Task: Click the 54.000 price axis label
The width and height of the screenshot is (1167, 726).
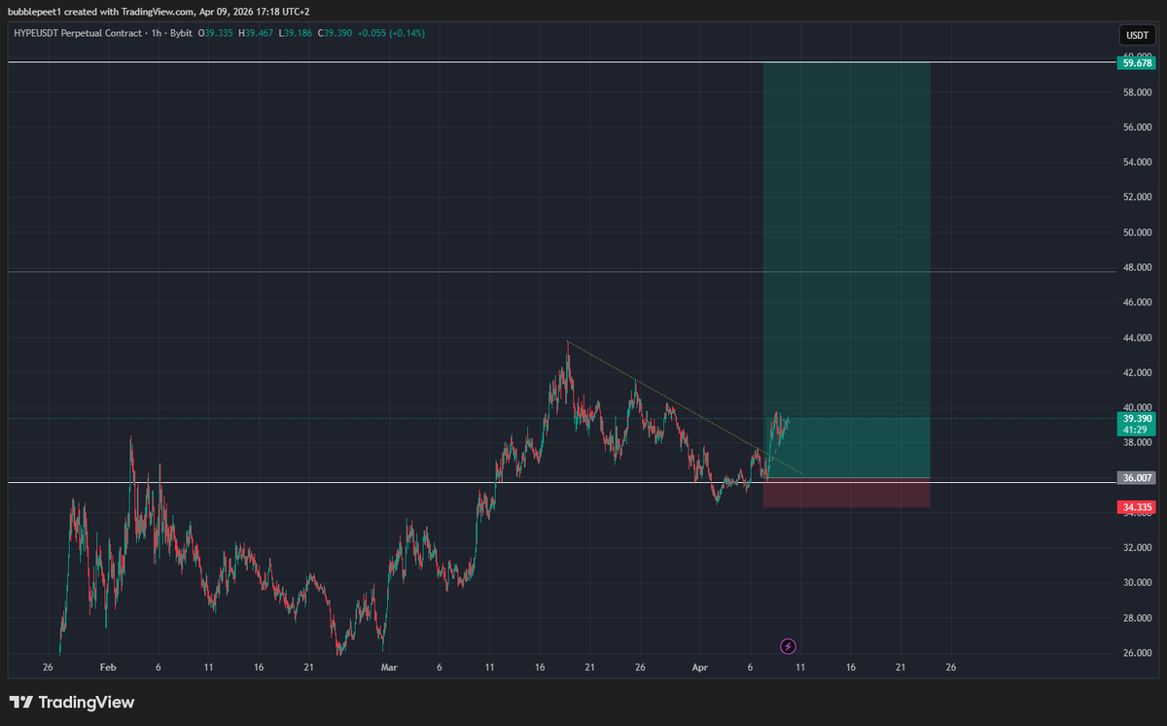Action: pyautogui.click(x=1137, y=162)
